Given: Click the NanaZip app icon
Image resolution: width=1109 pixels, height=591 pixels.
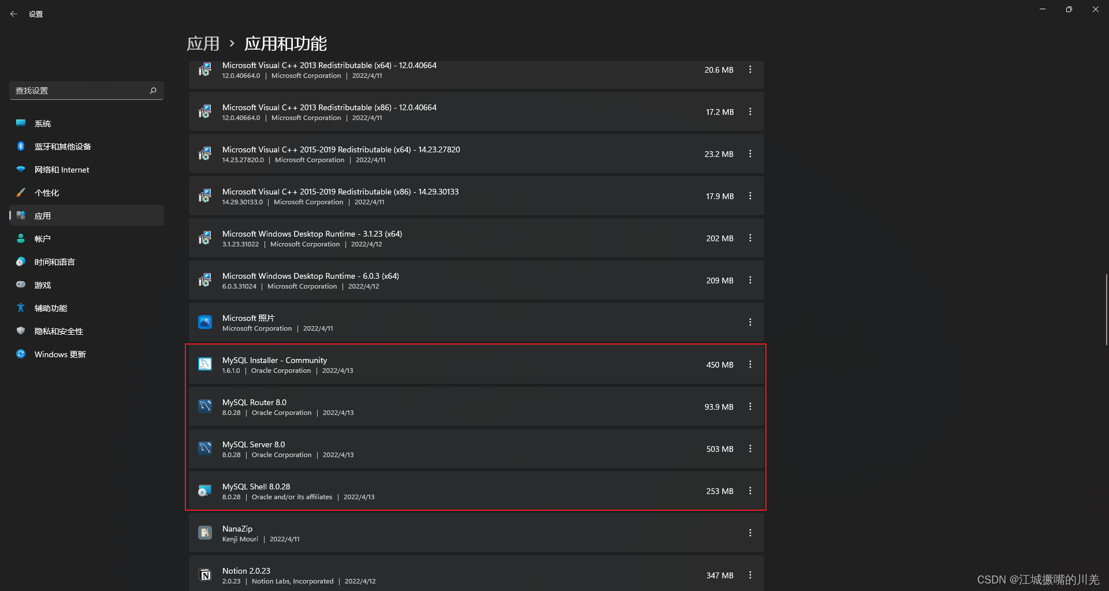Looking at the screenshot, I should tap(205, 533).
